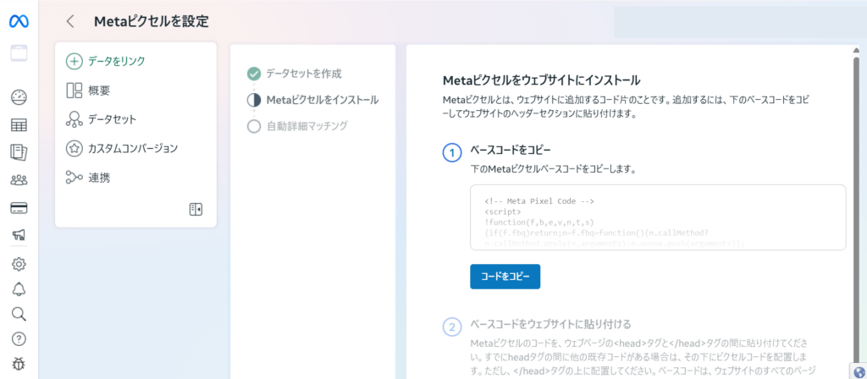Open the megaphone ads icon in sidebar
The width and height of the screenshot is (867, 379).
pos(19,236)
